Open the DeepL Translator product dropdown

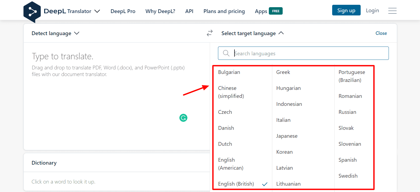97,11
